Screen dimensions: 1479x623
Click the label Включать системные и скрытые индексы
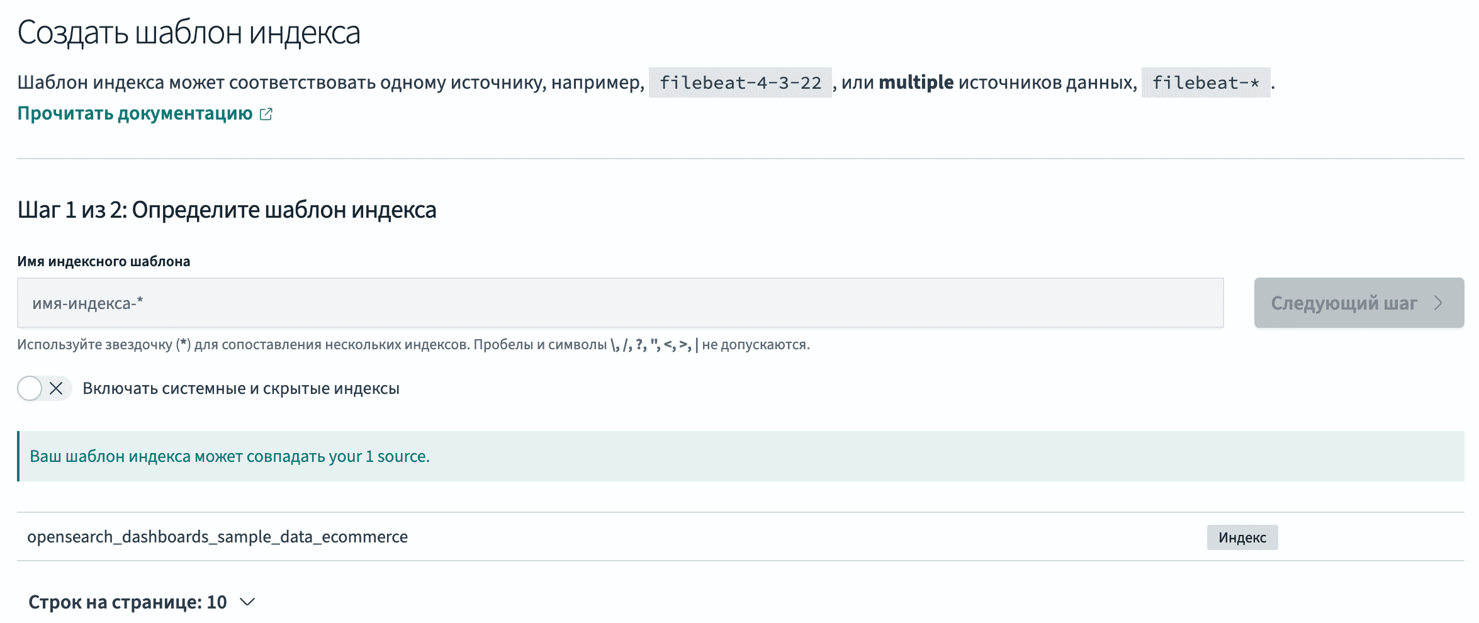(241, 388)
